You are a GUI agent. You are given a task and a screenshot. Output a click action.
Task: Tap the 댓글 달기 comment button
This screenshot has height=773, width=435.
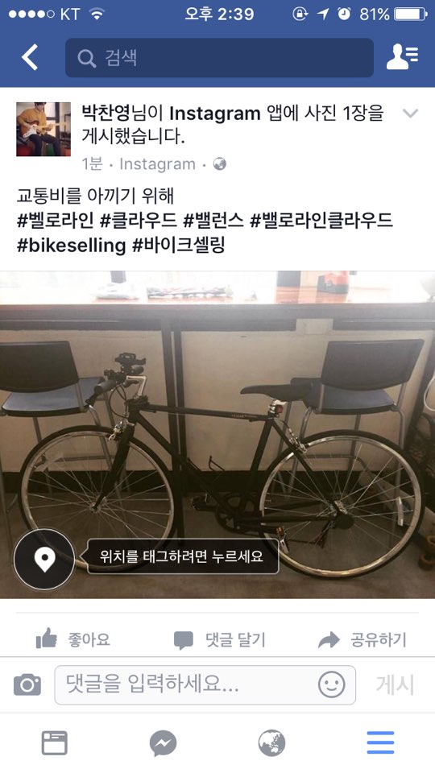219,640
